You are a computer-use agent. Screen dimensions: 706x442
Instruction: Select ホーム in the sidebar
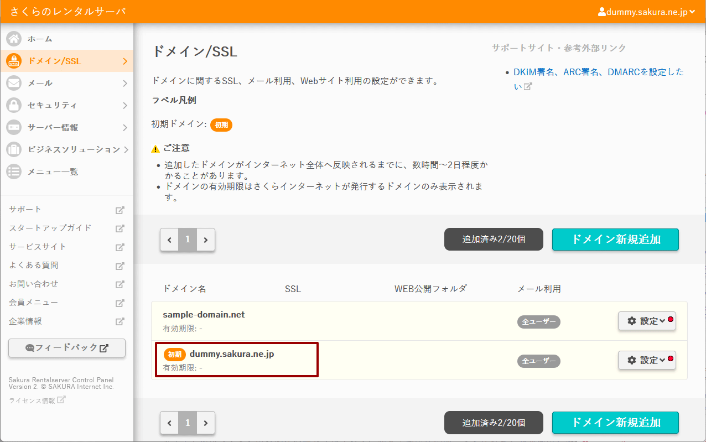pos(67,39)
